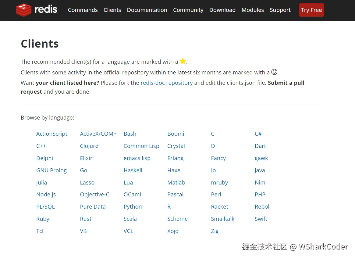Select the Dart language link
Screen dimensions: 355x258
click(x=260, y=146)
